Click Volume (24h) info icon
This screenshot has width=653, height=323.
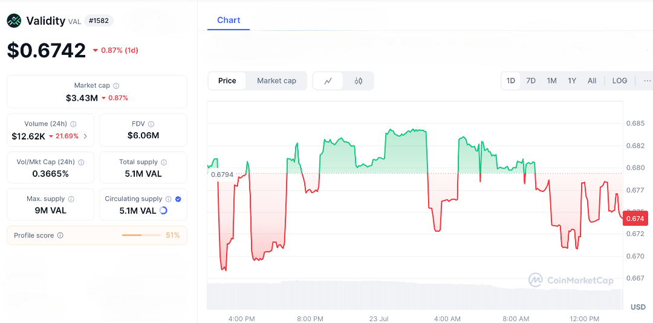(x=73, y=124)
